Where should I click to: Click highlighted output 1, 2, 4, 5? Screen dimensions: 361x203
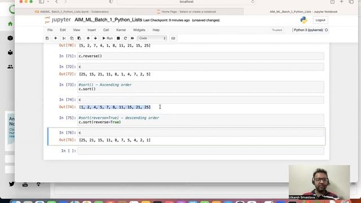(115, 107)
